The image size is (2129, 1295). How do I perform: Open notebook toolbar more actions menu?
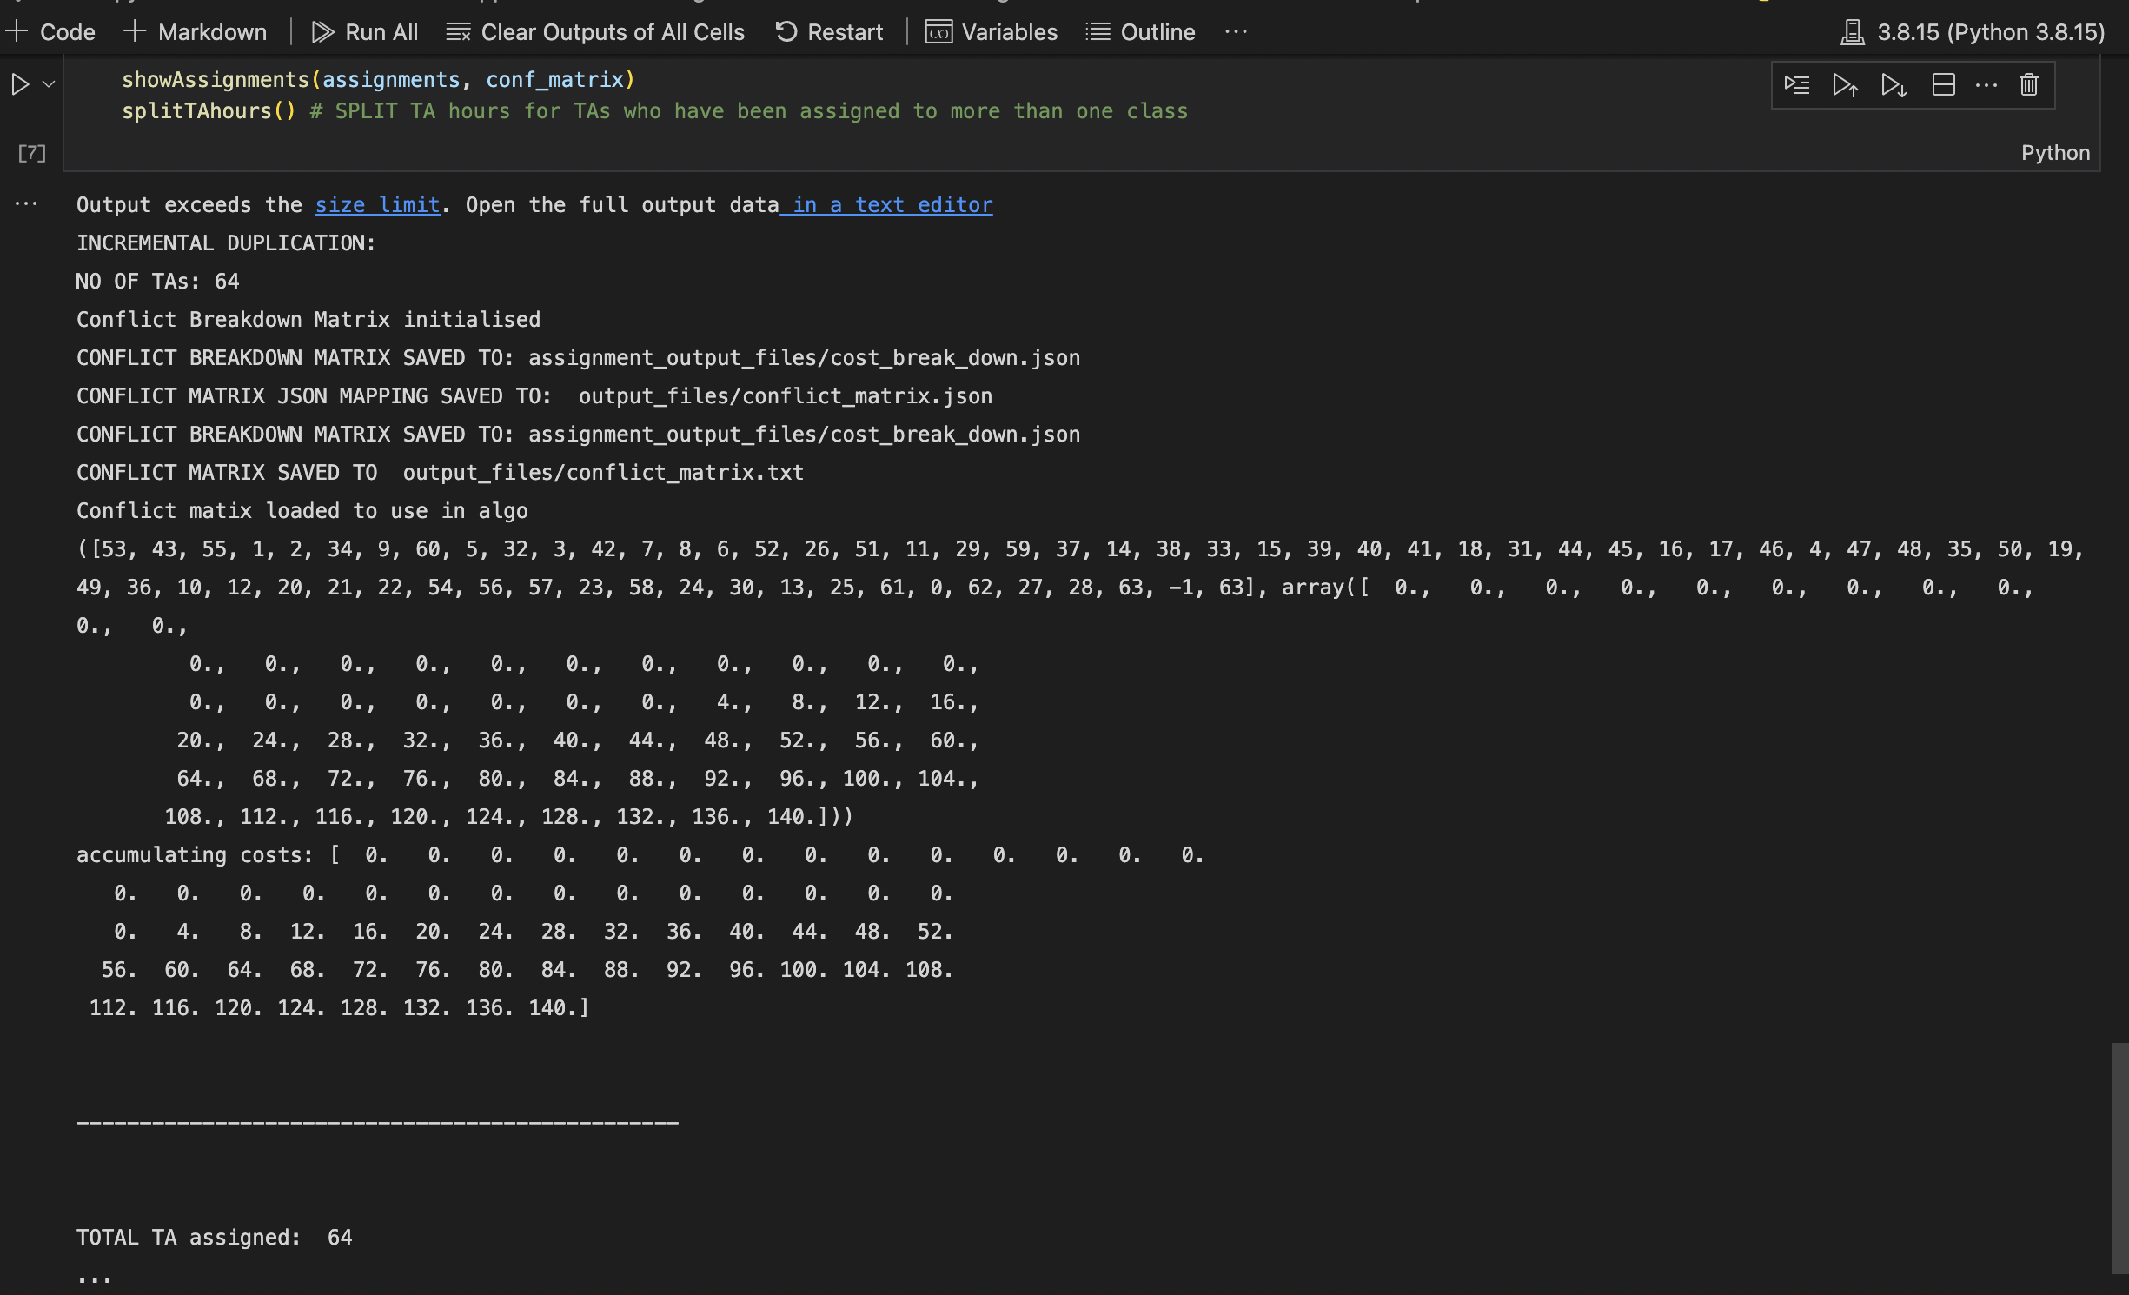coord(1236,32)
